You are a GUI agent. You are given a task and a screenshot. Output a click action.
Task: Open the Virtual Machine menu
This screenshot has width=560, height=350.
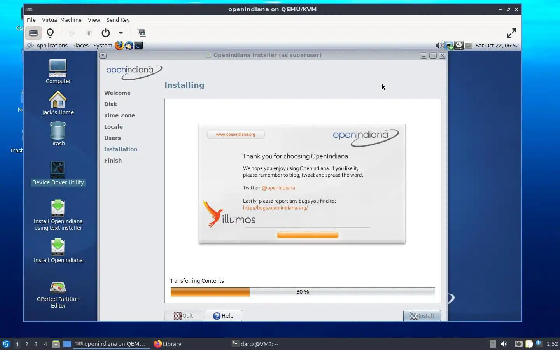62,20
